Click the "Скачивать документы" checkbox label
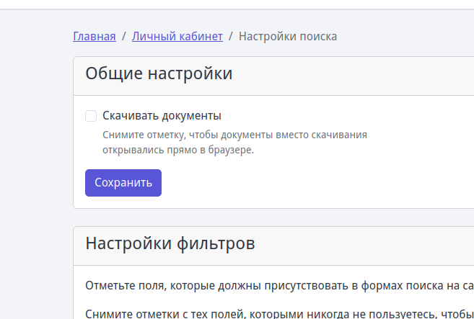The height and width of the screenshot is (319, 474). [162, 116]
